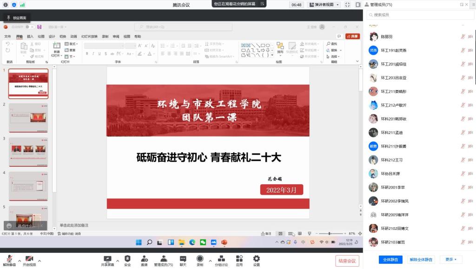Unmute microphone with 解除静音 button
The height and width of the screenshot is (269, 476).
click(x=9, y=259)
